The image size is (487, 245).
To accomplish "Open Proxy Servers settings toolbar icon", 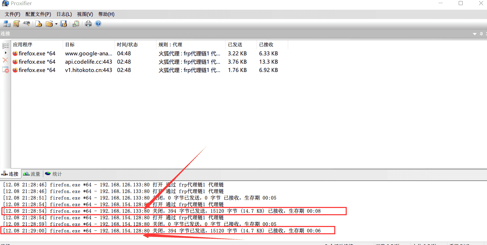I will pos(7,24).
